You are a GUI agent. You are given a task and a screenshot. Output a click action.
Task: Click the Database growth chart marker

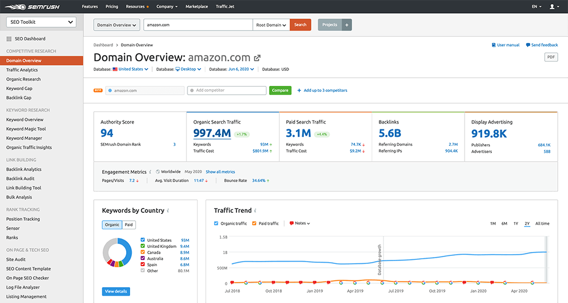(380, 259)
